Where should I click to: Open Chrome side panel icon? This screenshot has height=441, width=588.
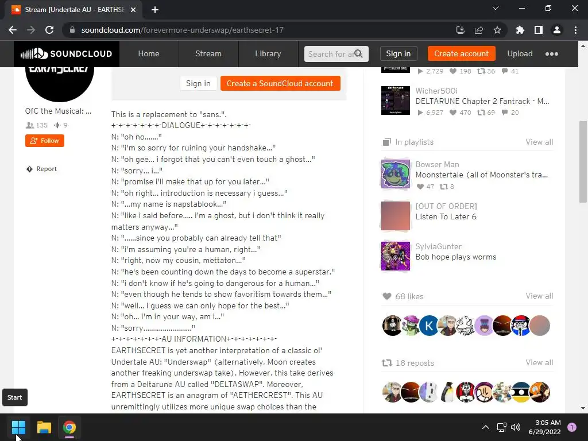pos(539,30)
